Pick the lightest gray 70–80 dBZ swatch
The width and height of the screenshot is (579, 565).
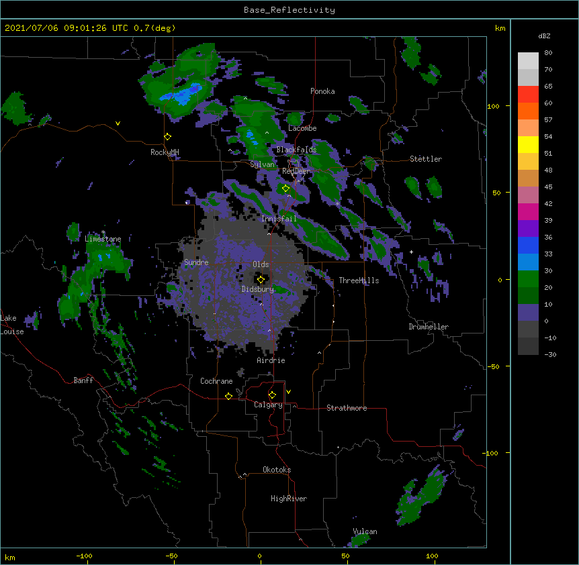pyautogui.click(x=528, y=61)
